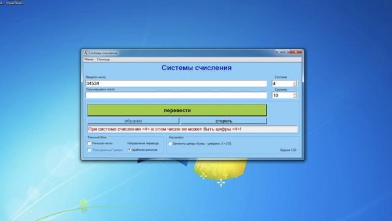Click the «обратно» button
Image resolution: width=392 pixels, height=221 pixels.
(x=134, y=121)
